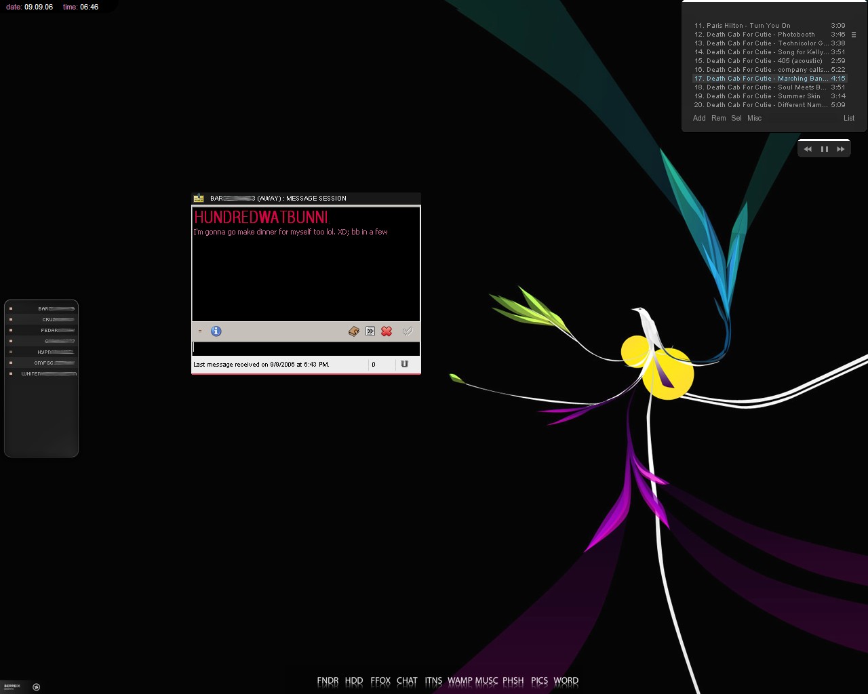Open the MUSC dock shortcut

486,681
